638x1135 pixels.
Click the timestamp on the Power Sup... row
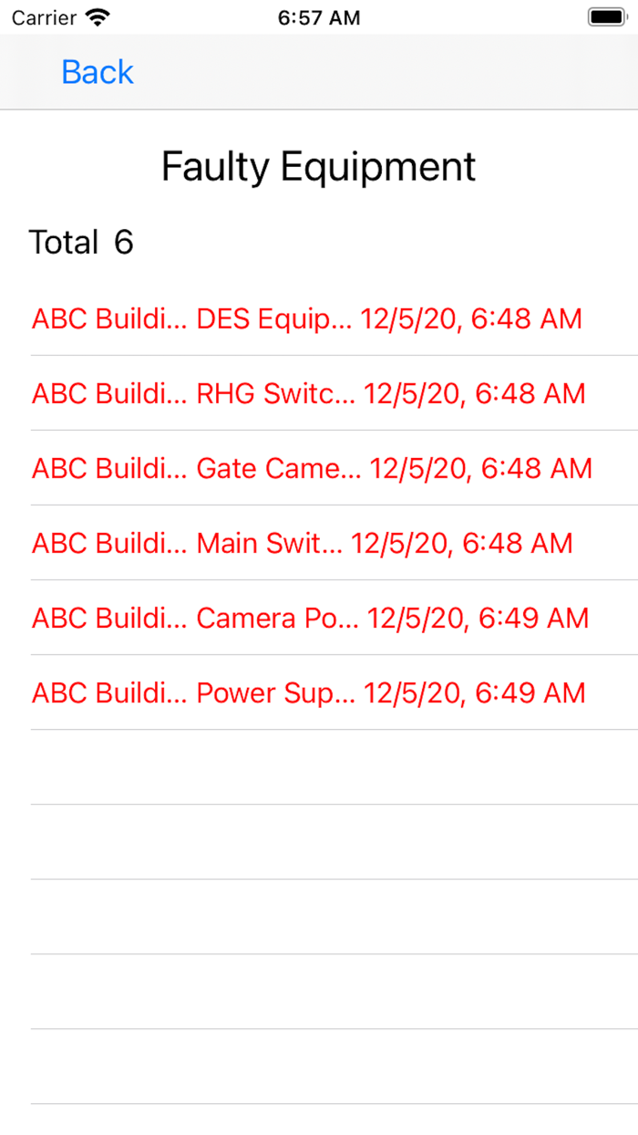point(475,692)
